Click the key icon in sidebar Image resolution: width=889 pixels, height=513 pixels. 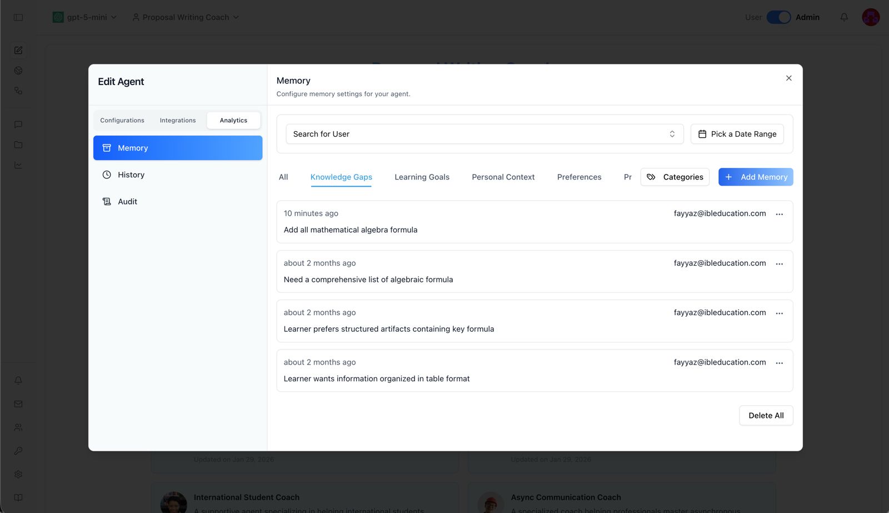pos(18,451)
